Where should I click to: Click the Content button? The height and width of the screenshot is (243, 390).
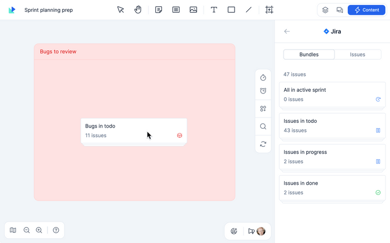366,10
